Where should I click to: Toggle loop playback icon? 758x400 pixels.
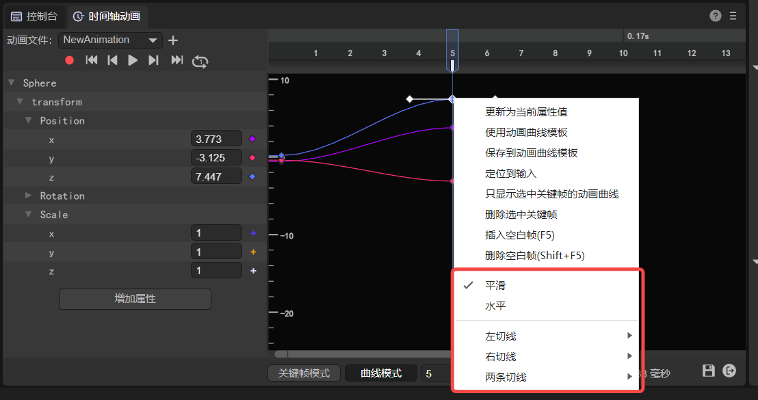coord(200,61)
